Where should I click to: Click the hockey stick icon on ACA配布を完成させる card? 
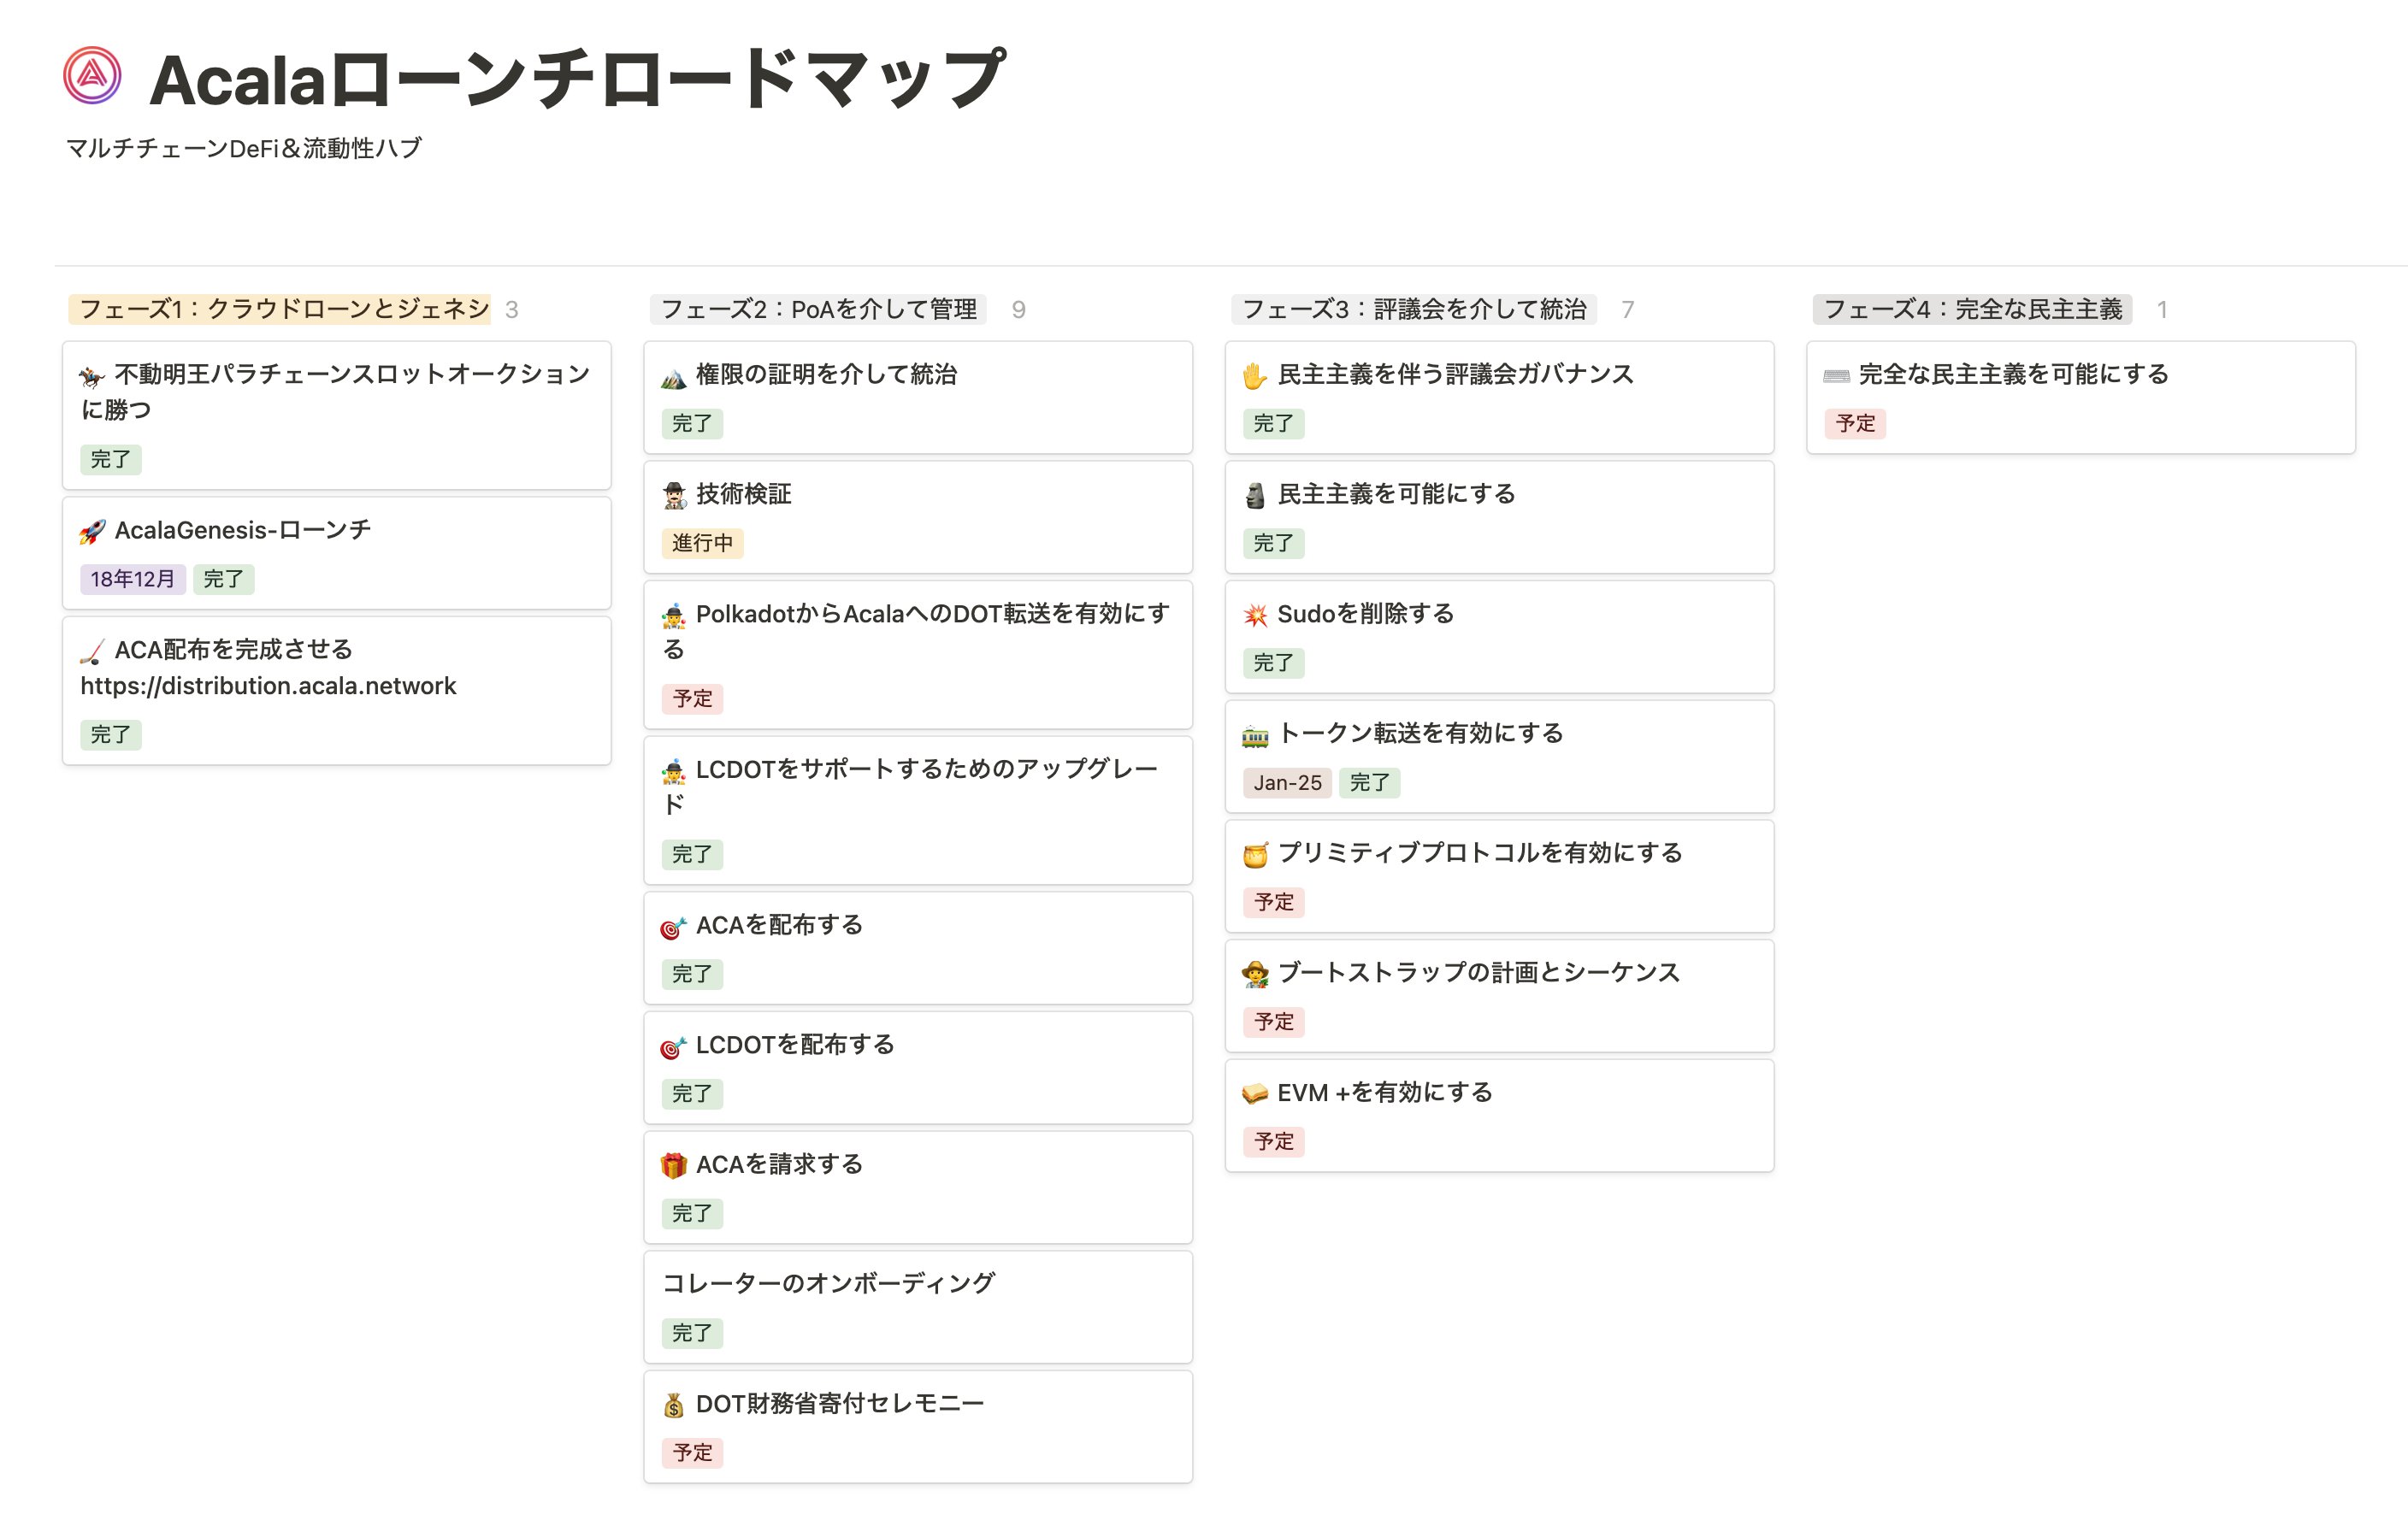92,652
